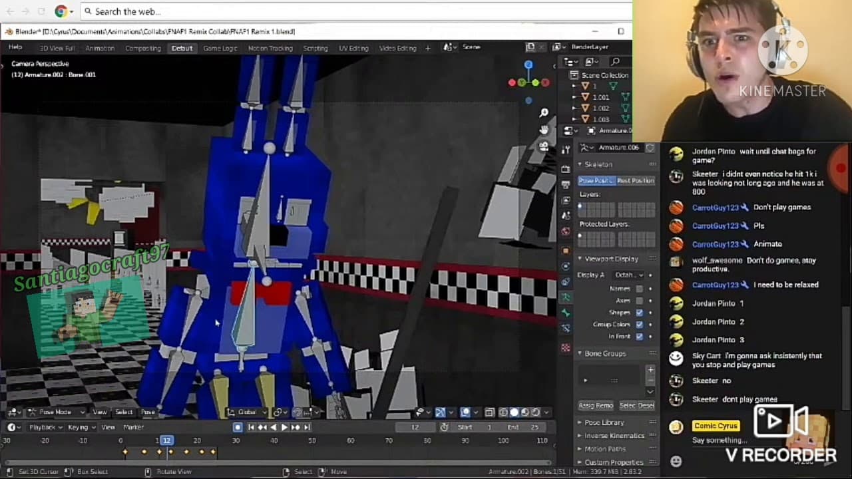
Task: Open the Tool properties tab icon
Action: click(x=566, y=150)
